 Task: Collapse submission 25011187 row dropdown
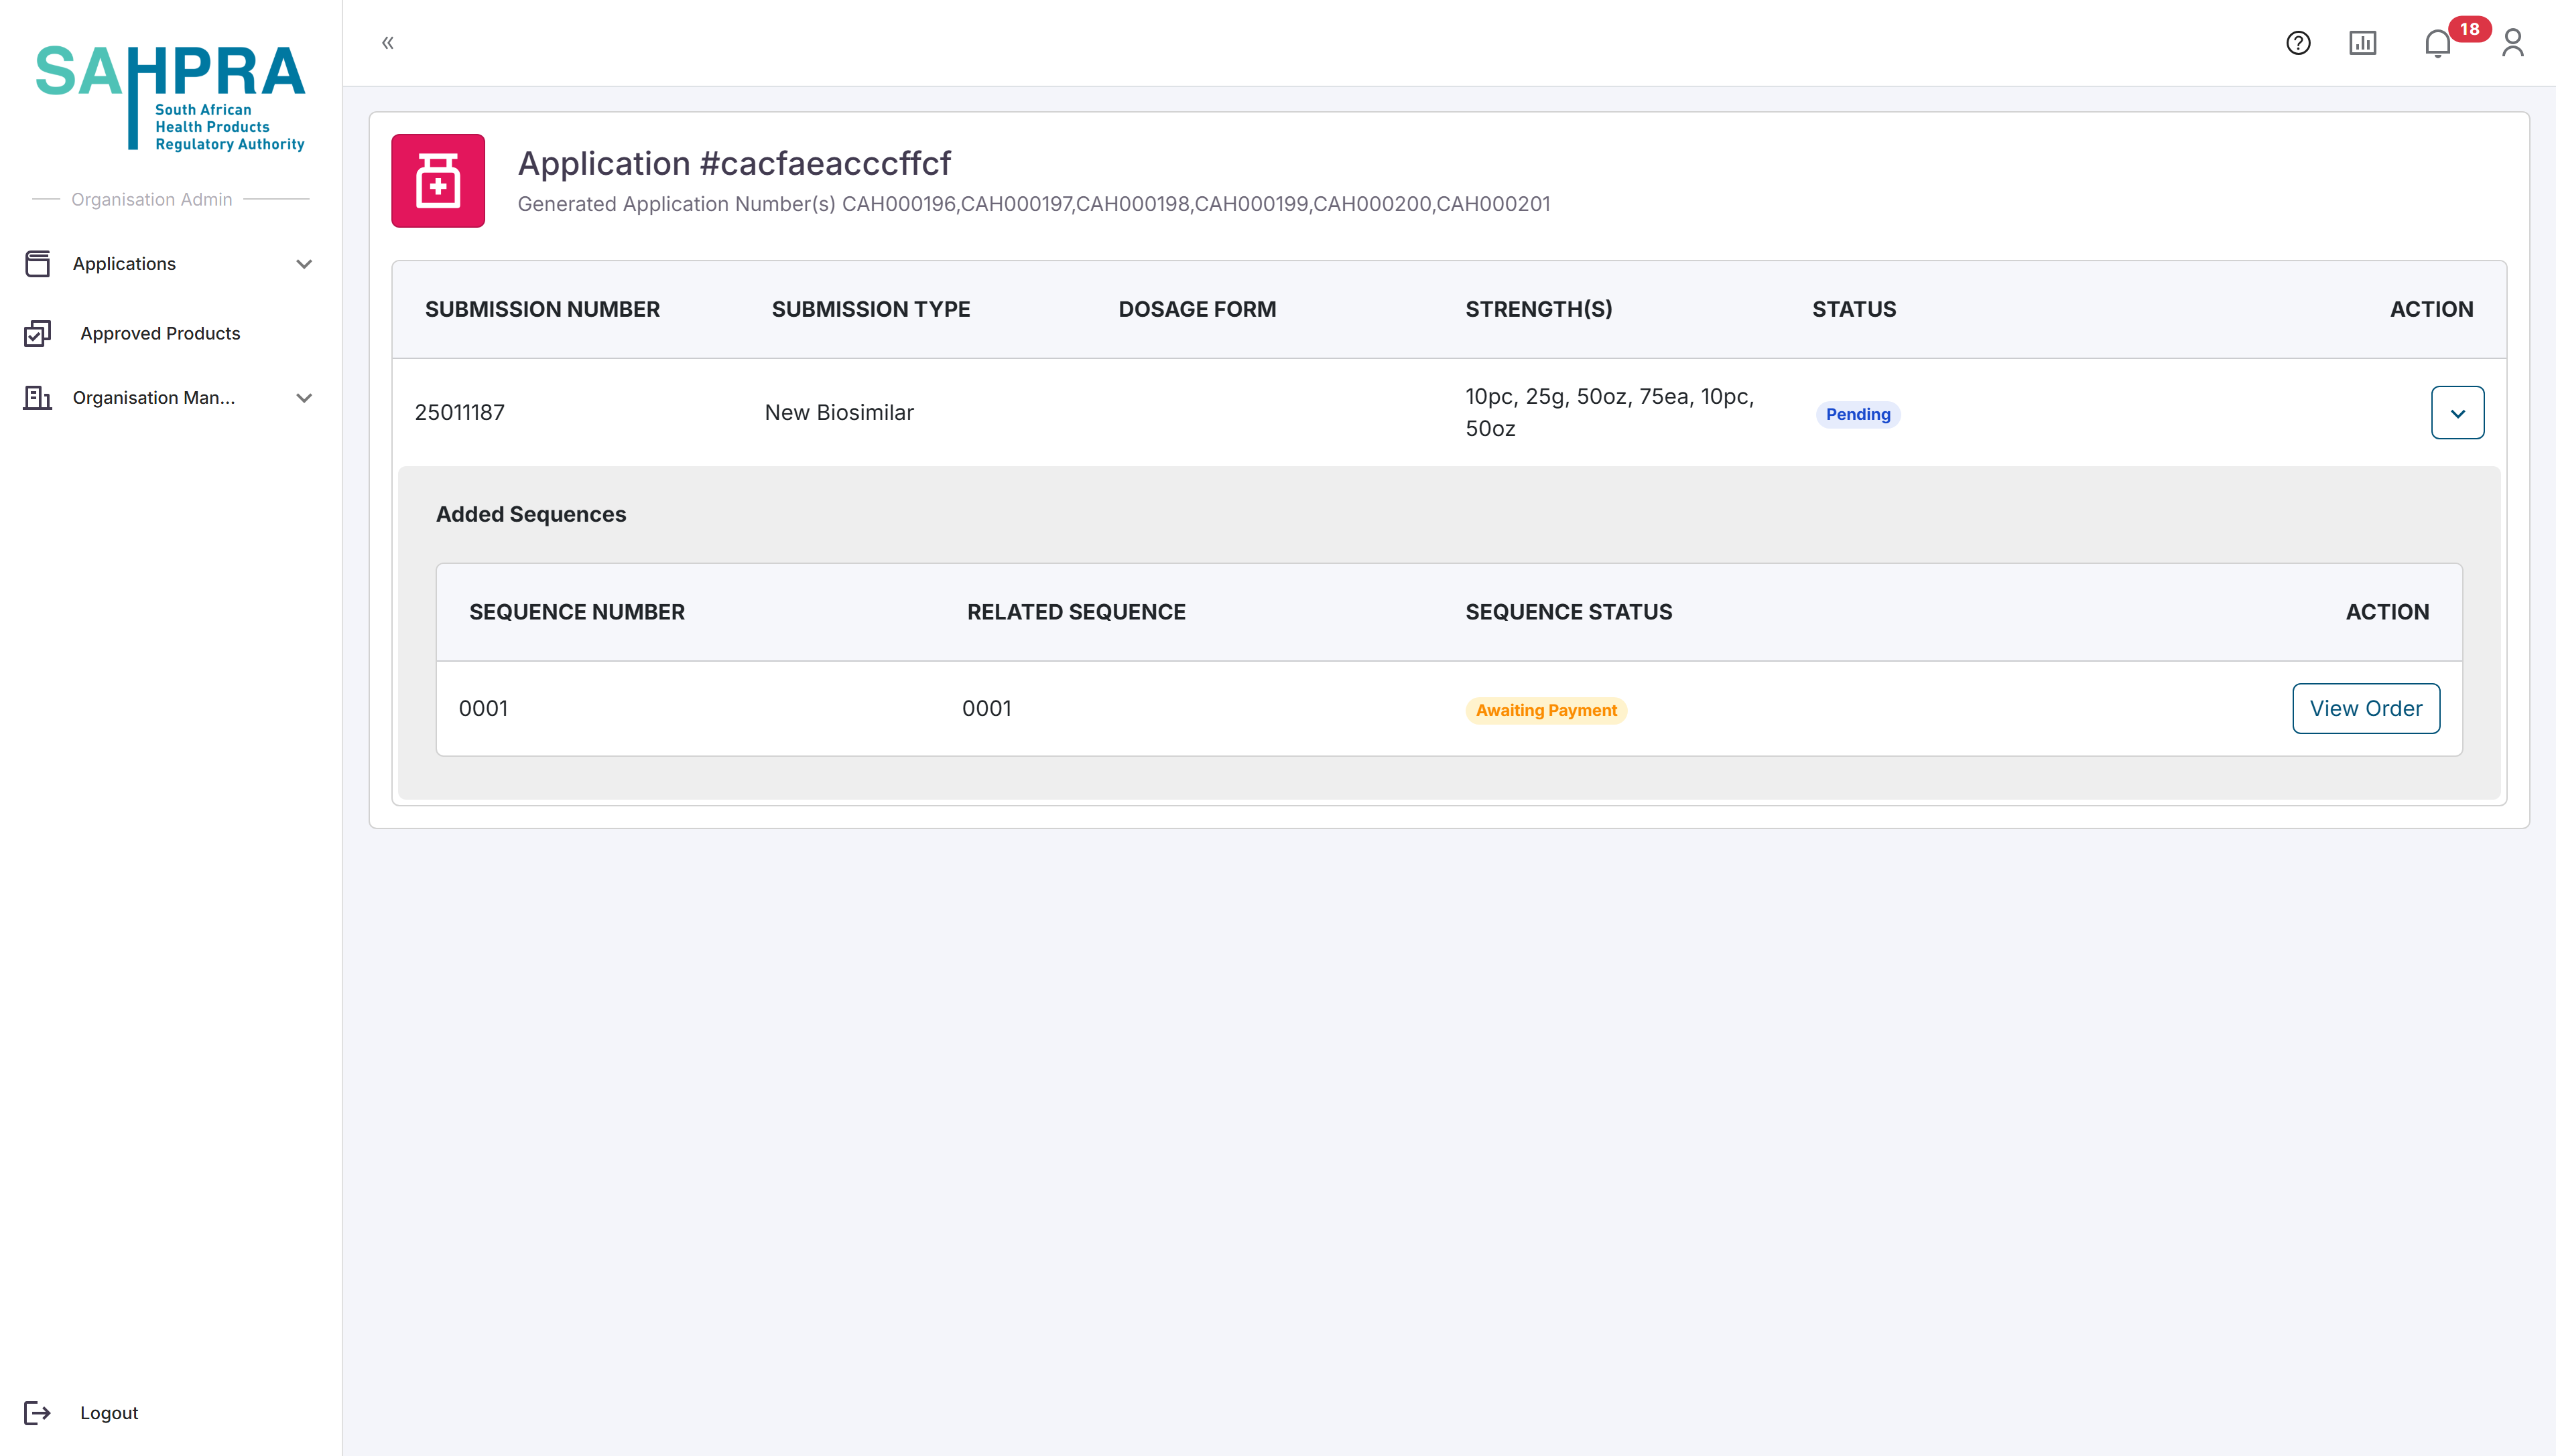pyautogui.click(x=2458, y=413)
